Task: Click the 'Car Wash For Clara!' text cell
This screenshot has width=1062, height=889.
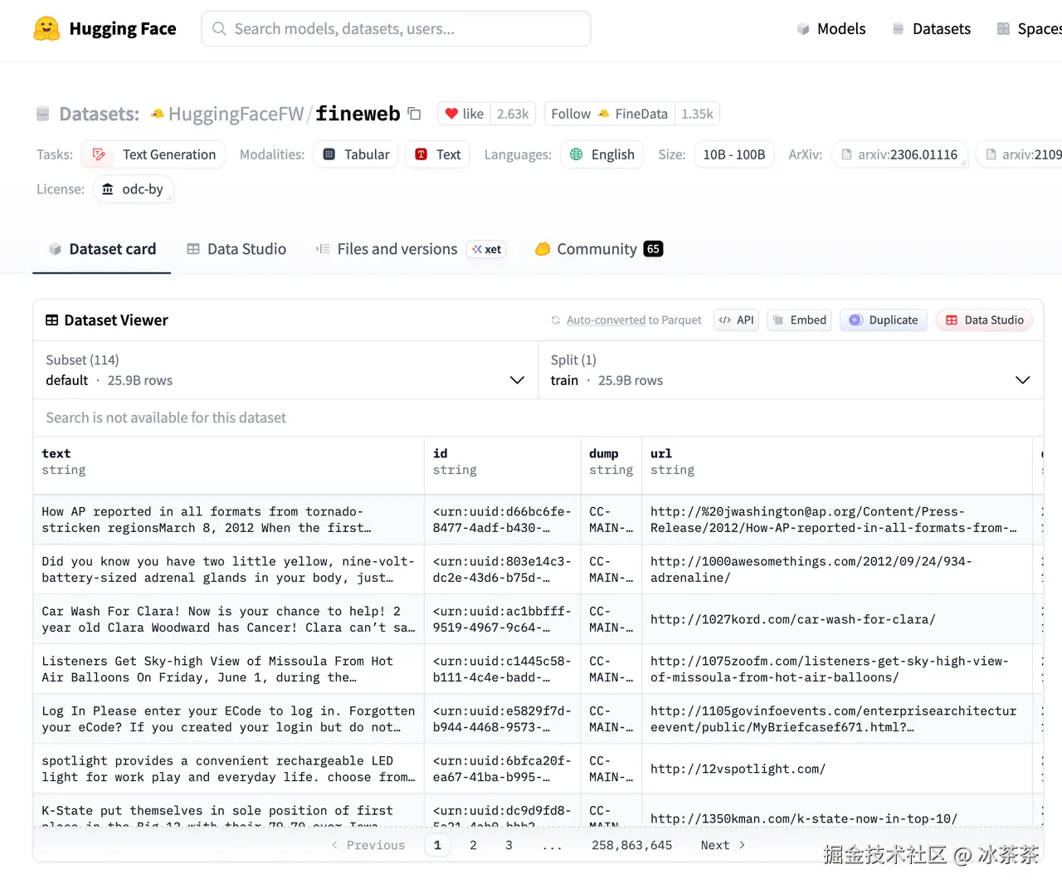Action: [x=228, y=619]
